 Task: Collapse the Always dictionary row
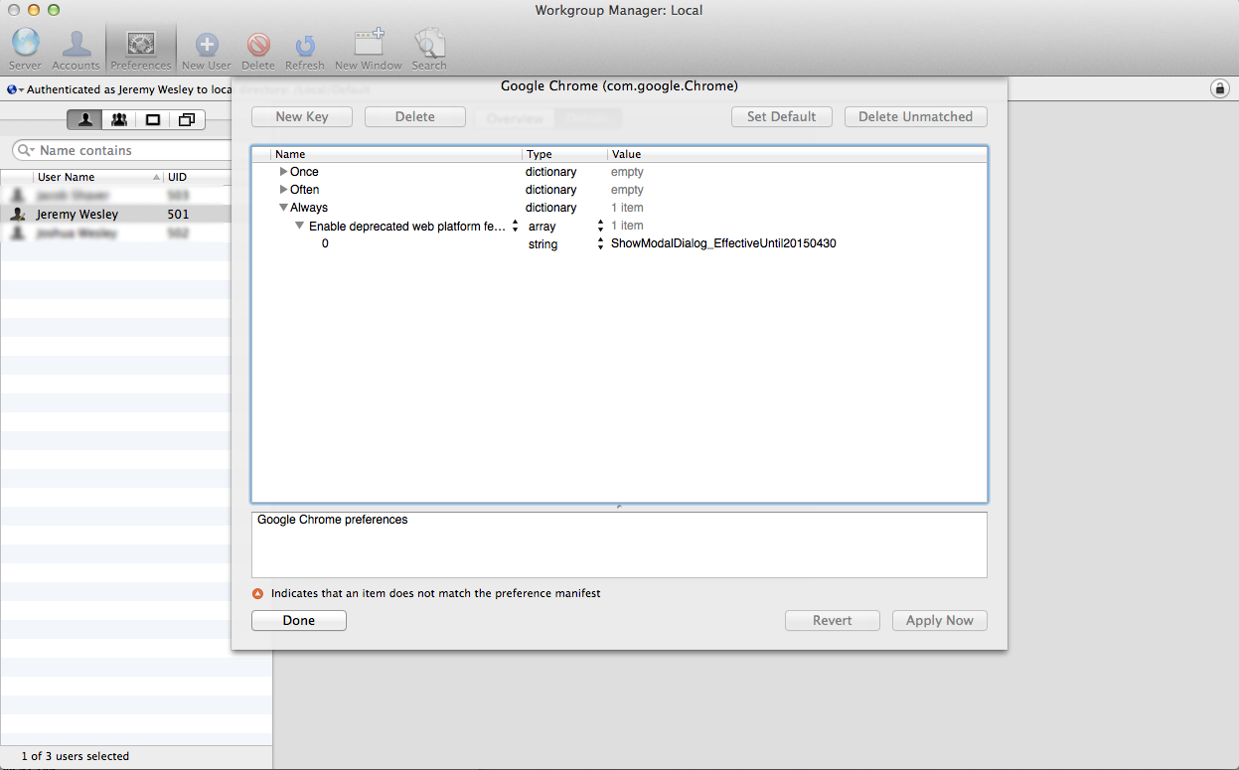[x=284, y=208]
